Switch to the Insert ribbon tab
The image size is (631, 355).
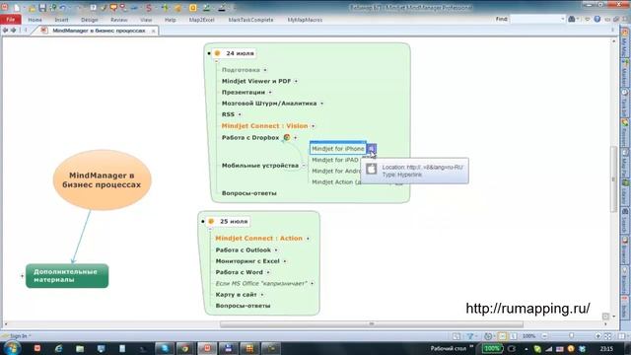[x=61, y=20]
